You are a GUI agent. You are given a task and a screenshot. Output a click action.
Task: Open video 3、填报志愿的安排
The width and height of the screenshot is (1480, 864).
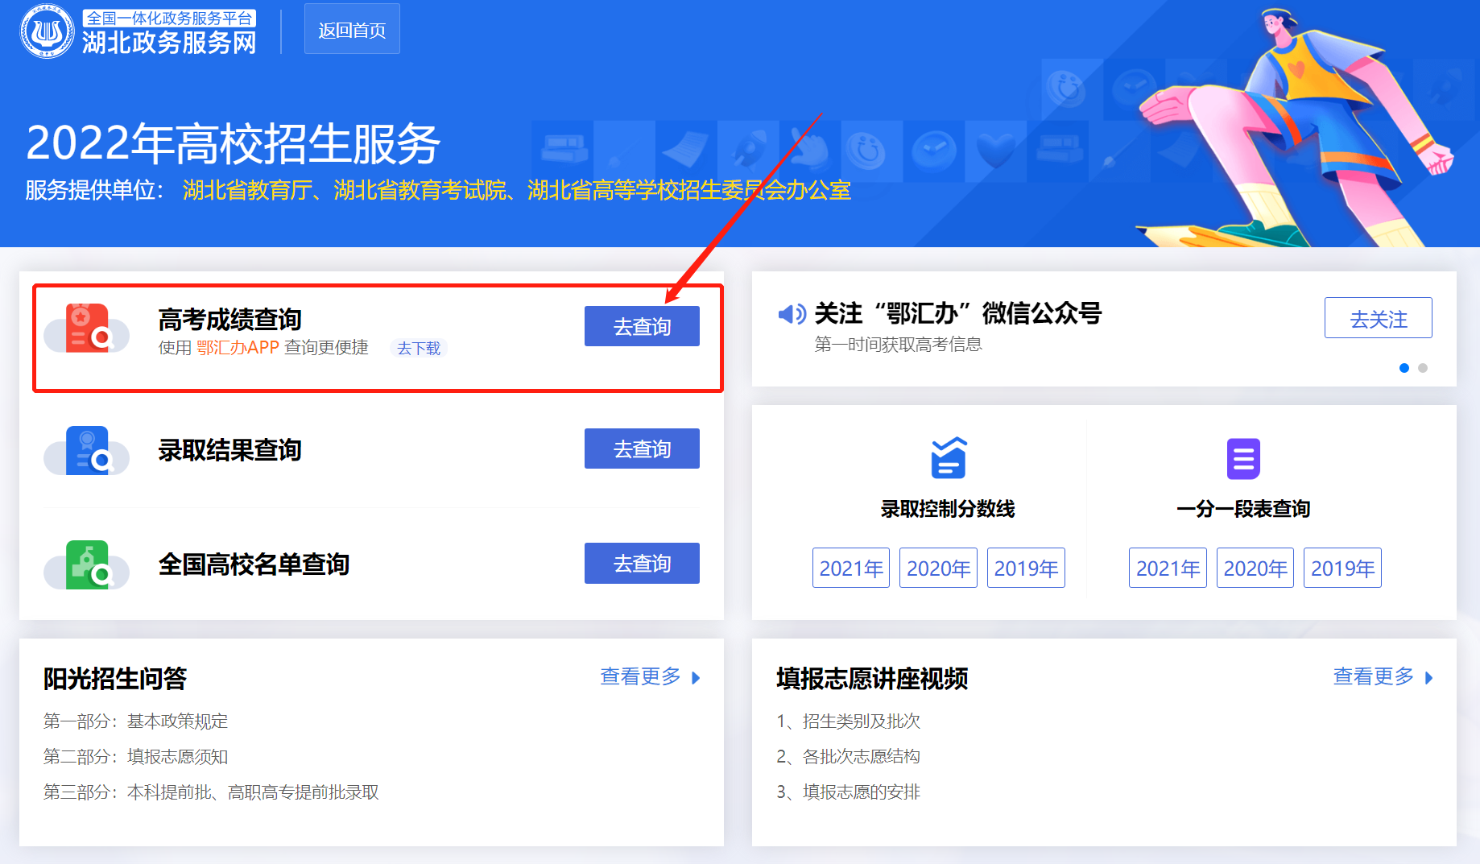point(849,792)
